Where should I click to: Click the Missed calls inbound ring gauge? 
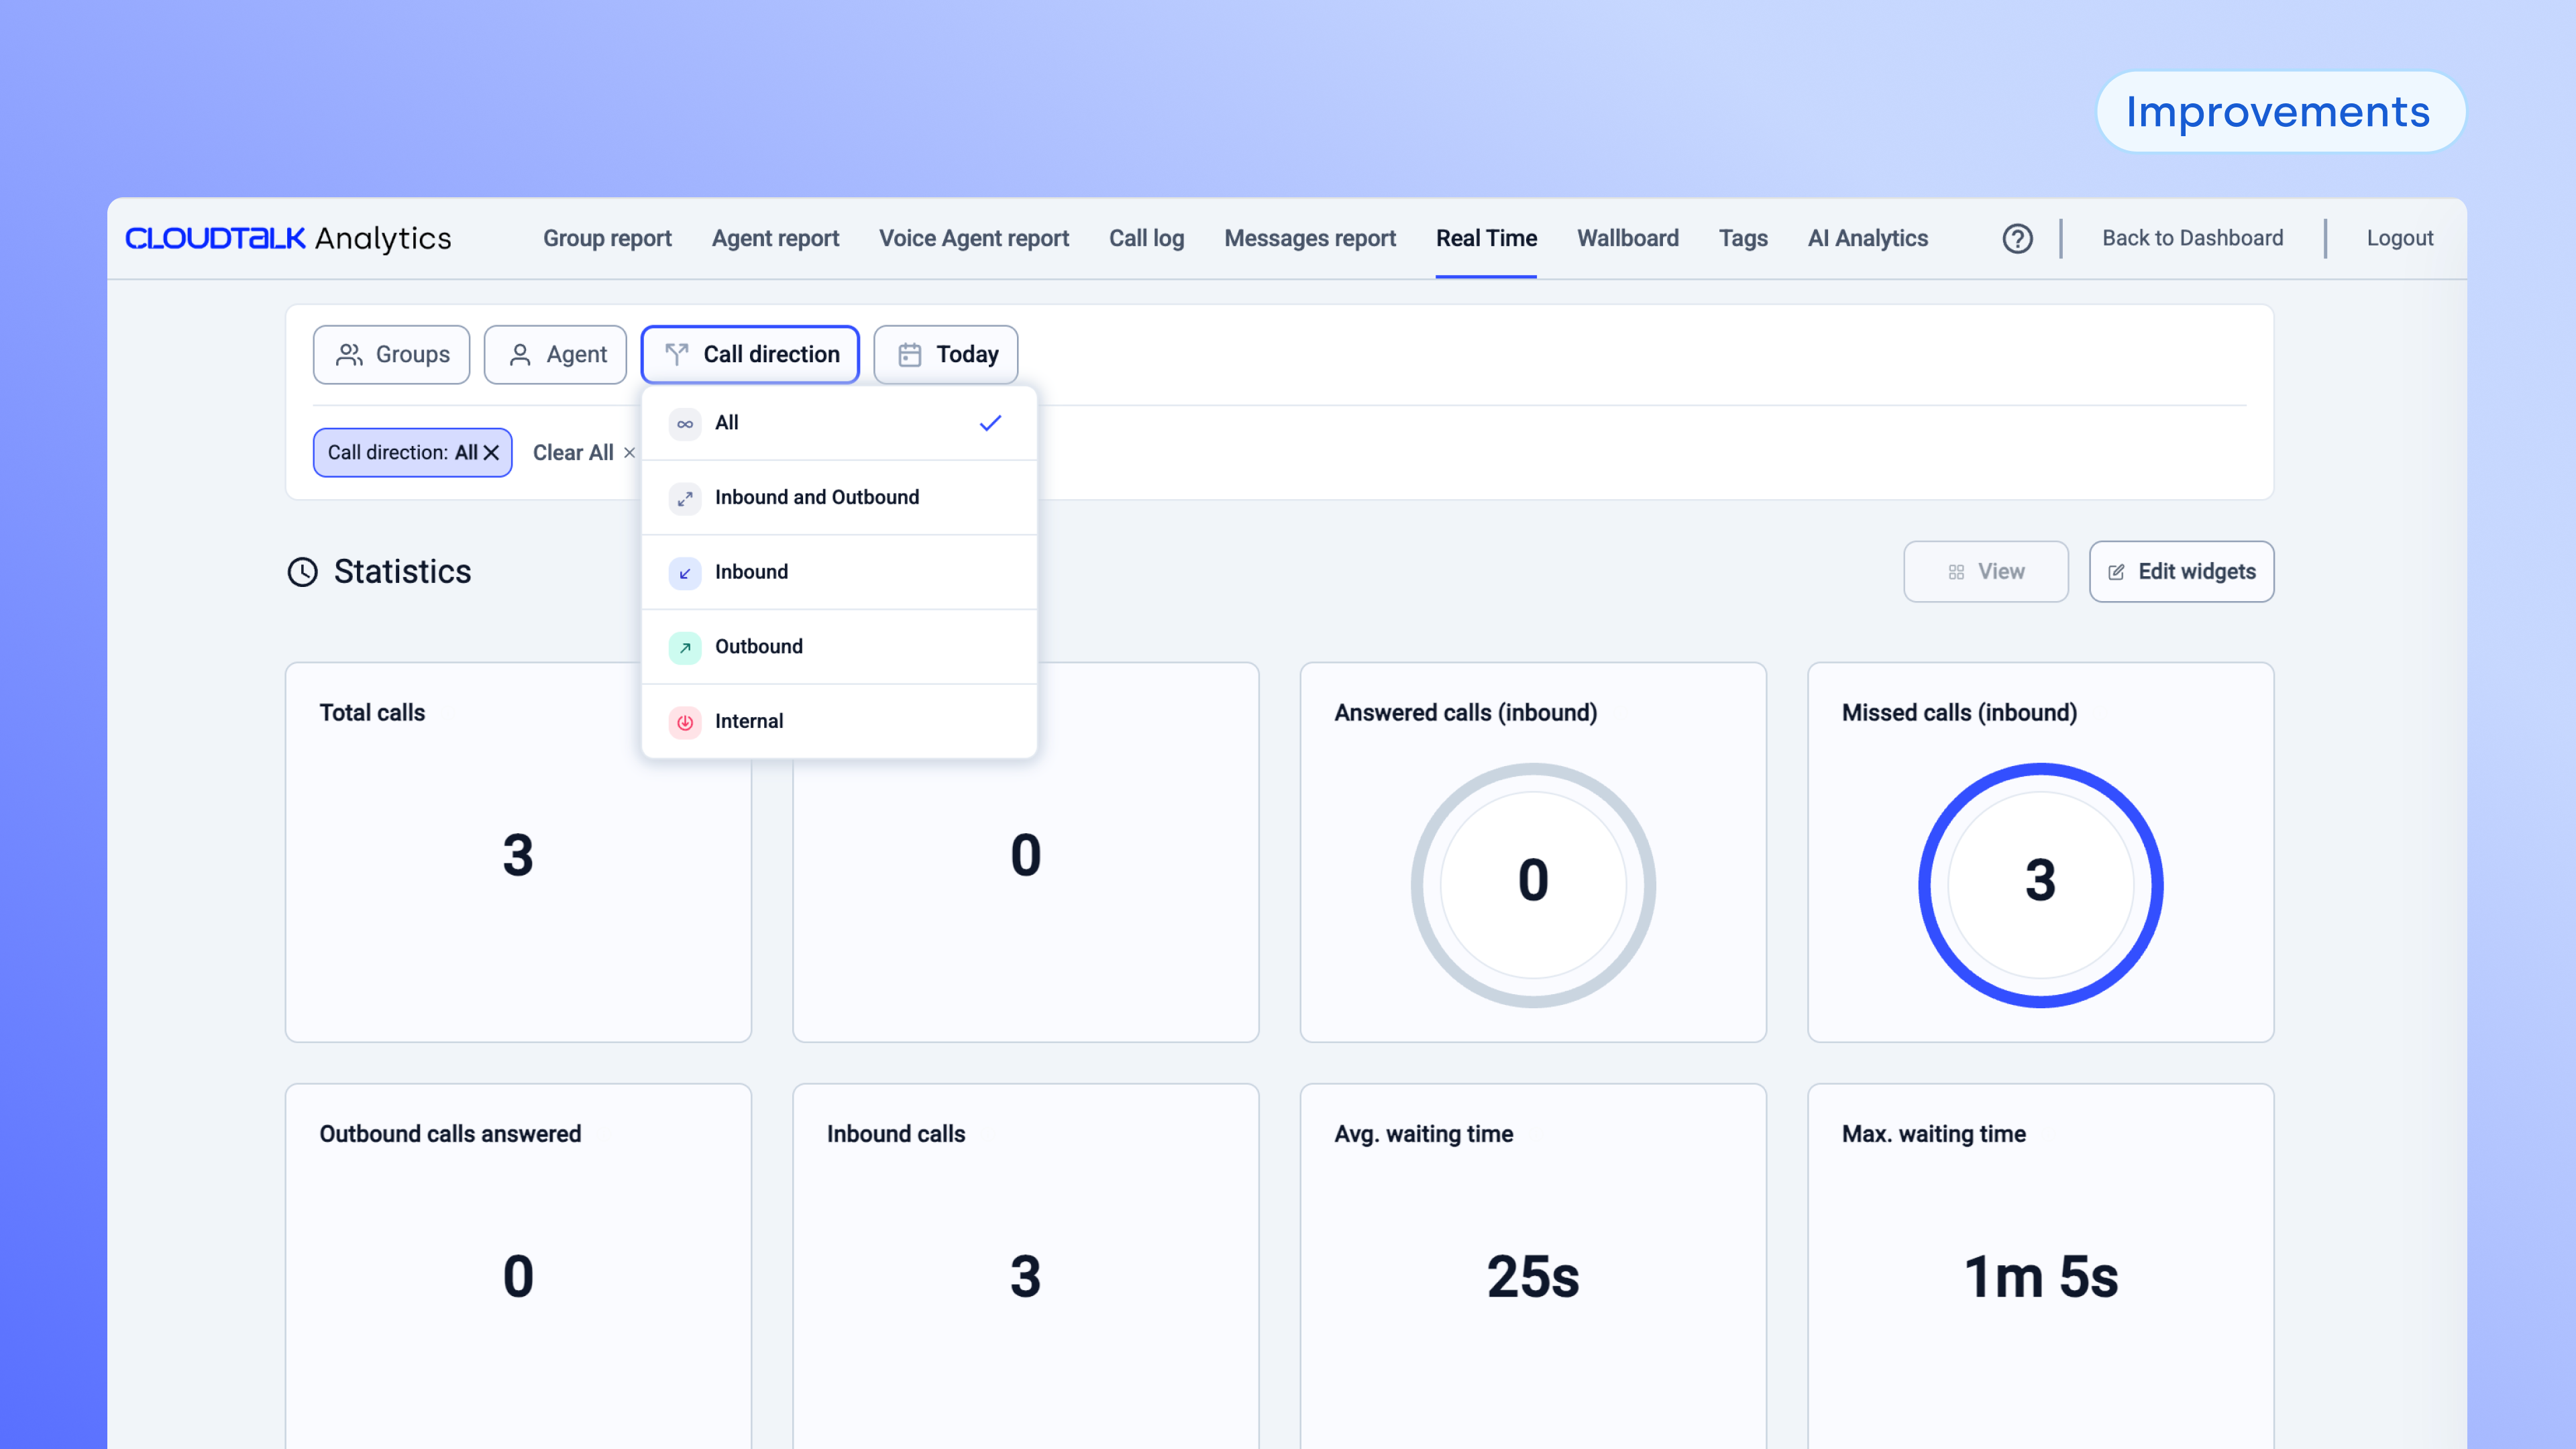click(2040, 885)
